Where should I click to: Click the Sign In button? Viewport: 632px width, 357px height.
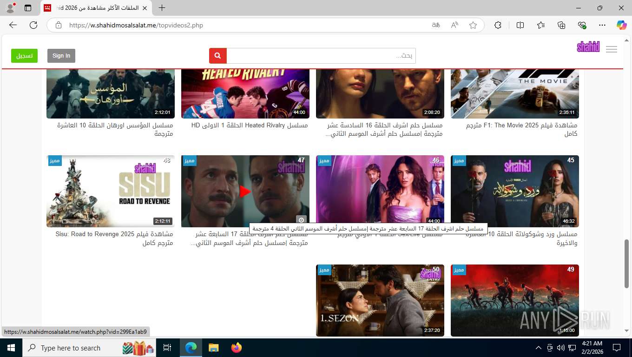click(61, 56)
